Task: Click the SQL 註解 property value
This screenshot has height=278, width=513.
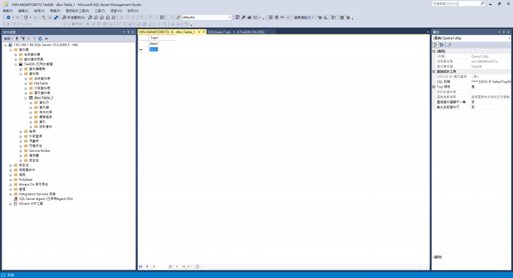Action: pyautogui.click(x=490, y=82)
